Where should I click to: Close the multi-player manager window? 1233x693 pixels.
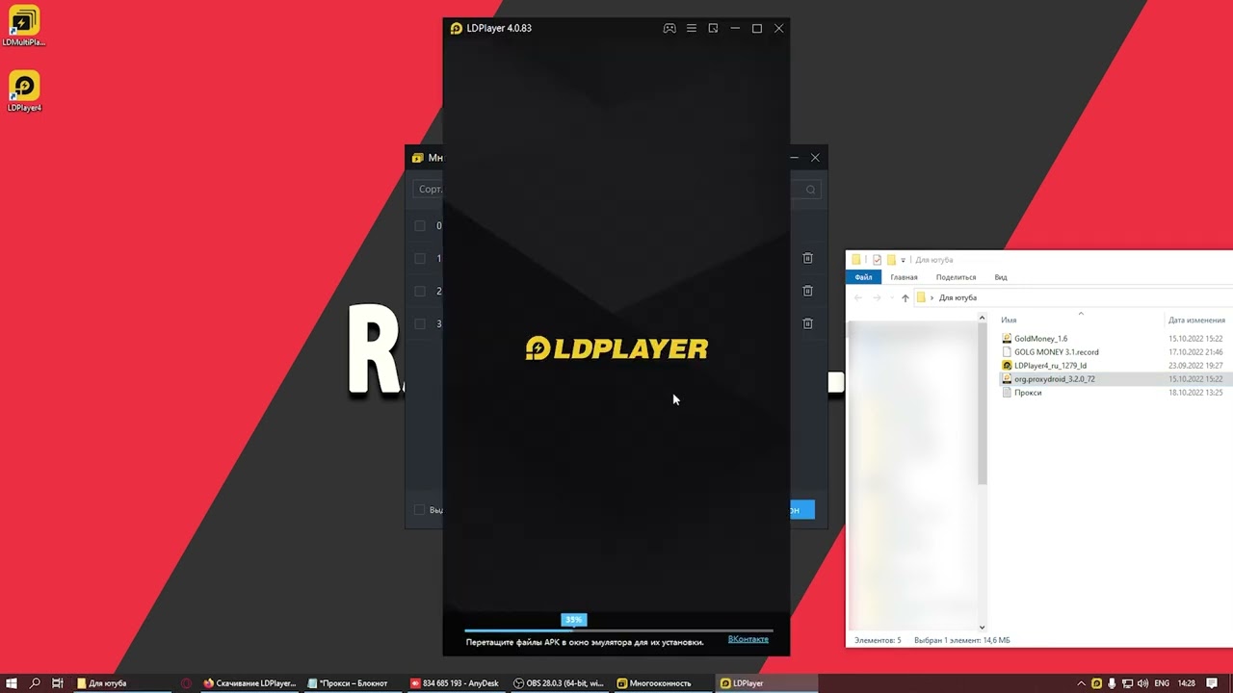pos(815,158)
